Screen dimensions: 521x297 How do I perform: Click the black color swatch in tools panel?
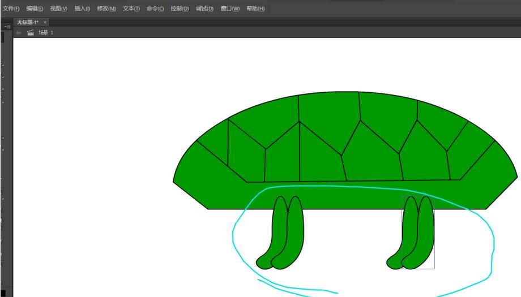click(x=2, y=292)
